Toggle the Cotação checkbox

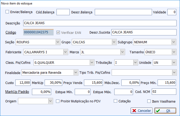[115, 101]
